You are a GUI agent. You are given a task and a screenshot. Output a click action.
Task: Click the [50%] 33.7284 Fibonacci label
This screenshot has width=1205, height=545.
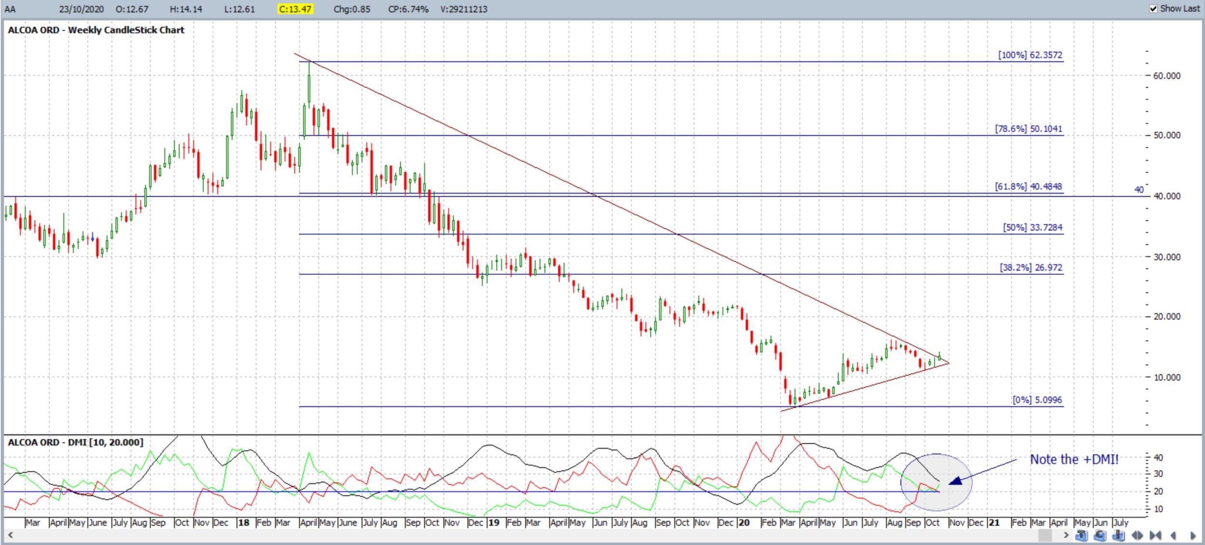pyautogui.click(x=1032, y=227)
